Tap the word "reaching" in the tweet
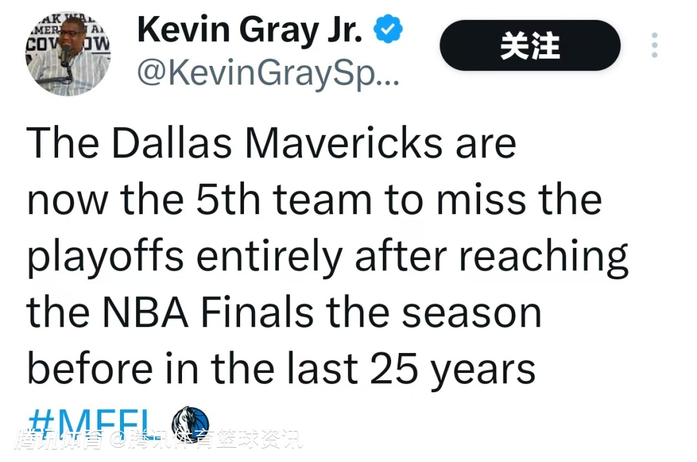 (x=543, y=257)
